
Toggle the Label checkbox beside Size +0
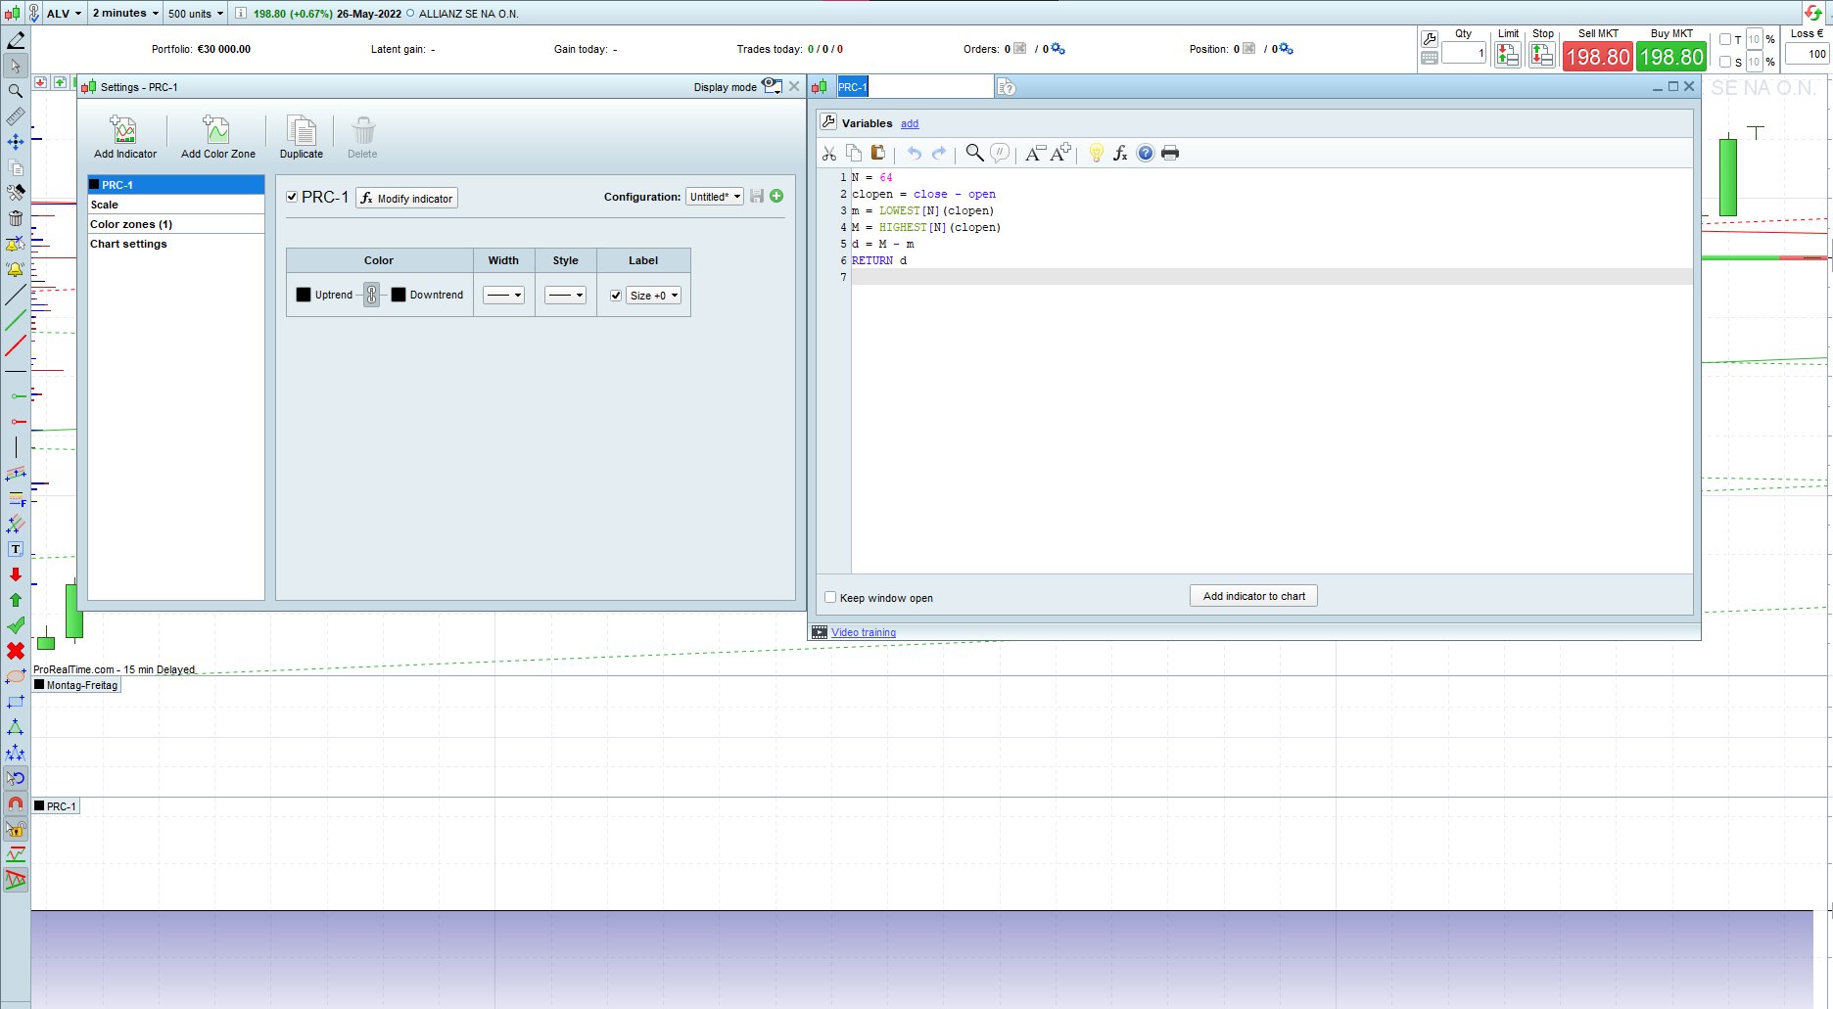pos(616,296)
